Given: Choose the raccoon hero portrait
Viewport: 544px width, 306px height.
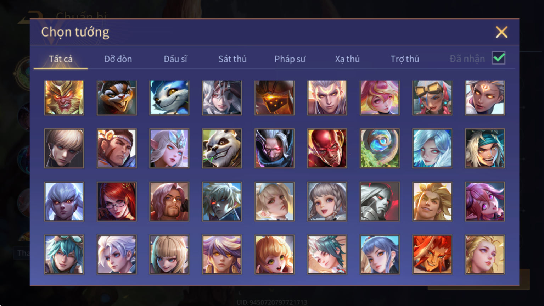Looking at the screenshot, I should [x=117, y=98].
